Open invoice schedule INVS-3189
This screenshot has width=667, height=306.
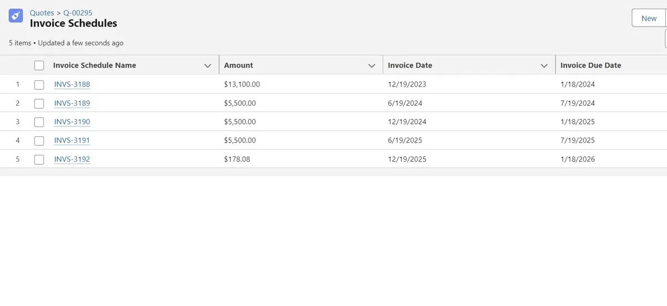click(x=72, y=103)
